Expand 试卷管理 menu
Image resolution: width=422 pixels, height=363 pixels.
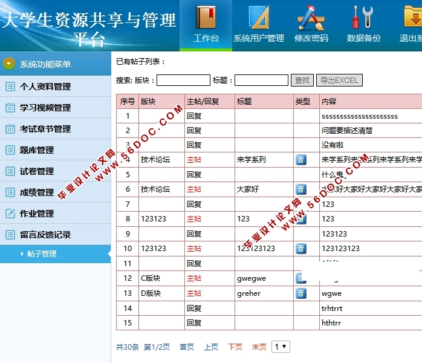coord(56,171)
